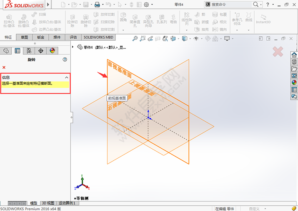Click the 旋转凸台/基体 ribbon button

click(24, 21)
